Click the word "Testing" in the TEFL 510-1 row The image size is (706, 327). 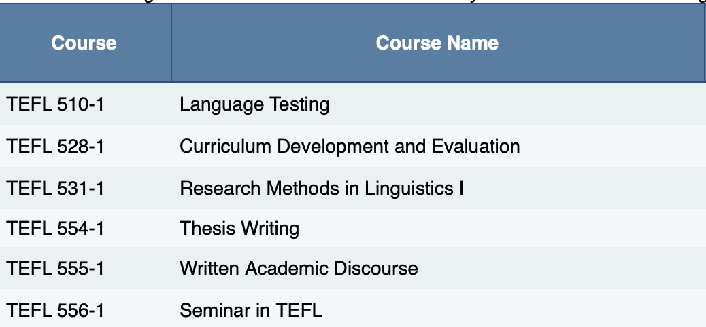pyautogui.click(x=300, y=104)
